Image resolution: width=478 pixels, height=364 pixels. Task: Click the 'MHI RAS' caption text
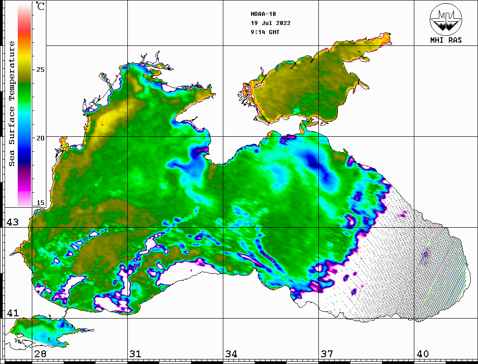coord(446,40)
